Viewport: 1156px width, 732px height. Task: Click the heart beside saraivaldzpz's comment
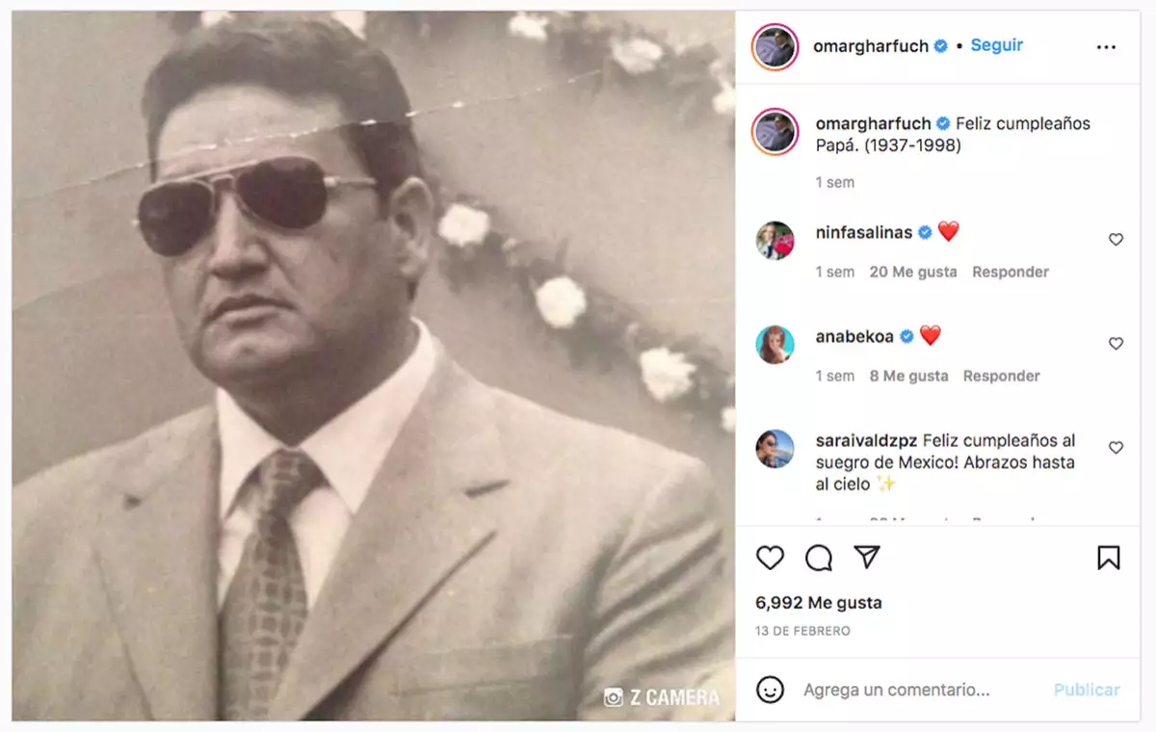click(1116, 447)
